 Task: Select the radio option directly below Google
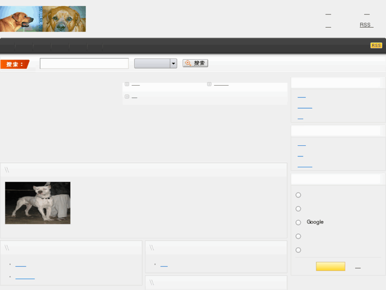298,236
